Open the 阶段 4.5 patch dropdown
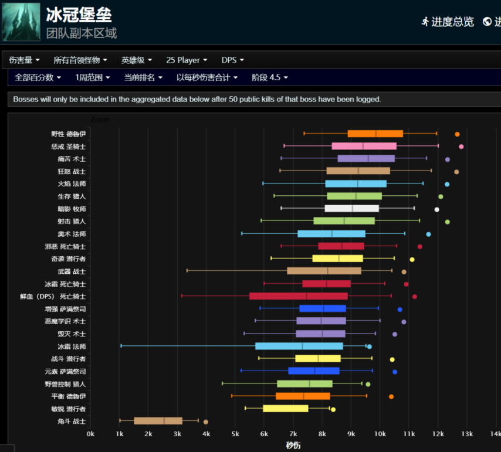The image size is (501, 452). pos(269,77)
